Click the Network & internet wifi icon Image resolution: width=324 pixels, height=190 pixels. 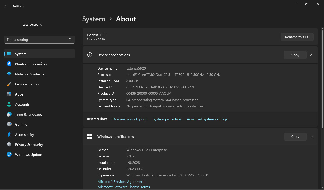tap(9, 74)
